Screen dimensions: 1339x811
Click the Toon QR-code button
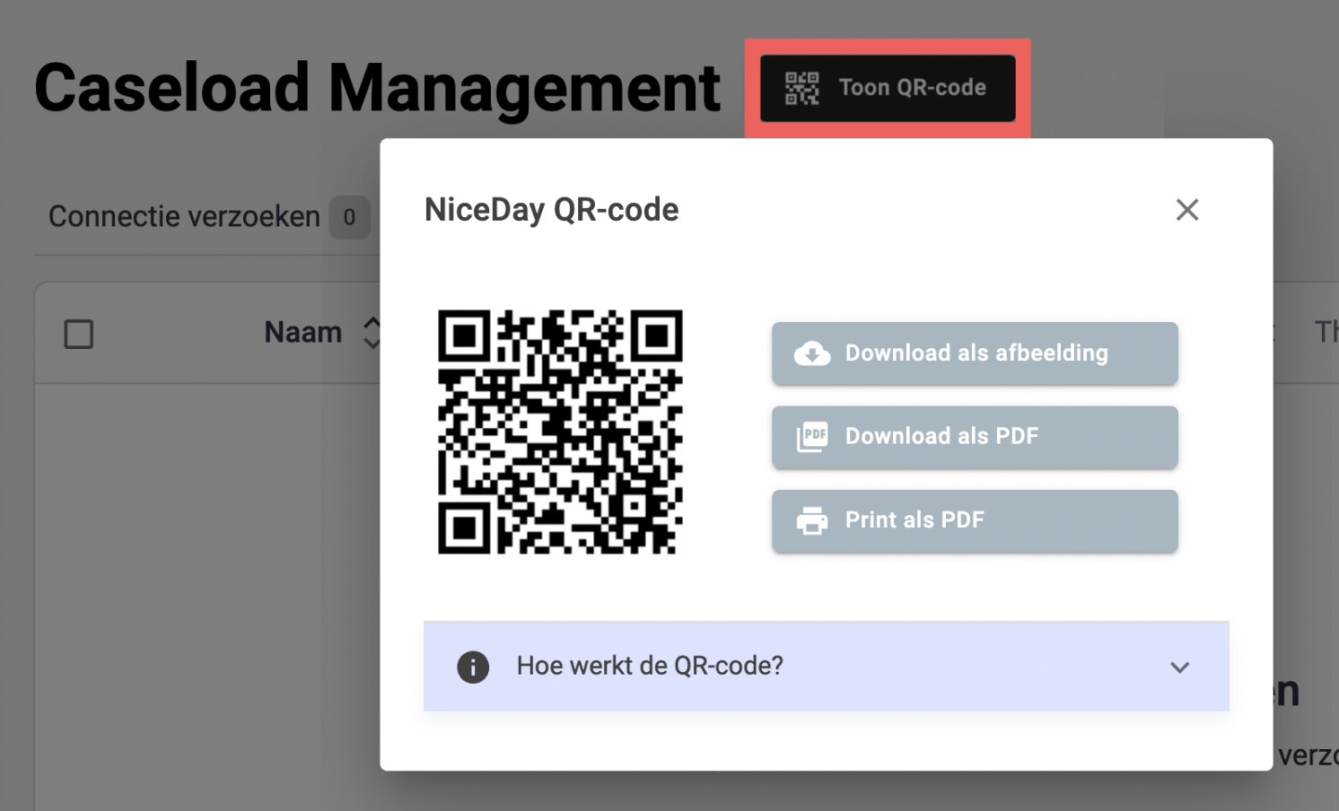point(888,88)
